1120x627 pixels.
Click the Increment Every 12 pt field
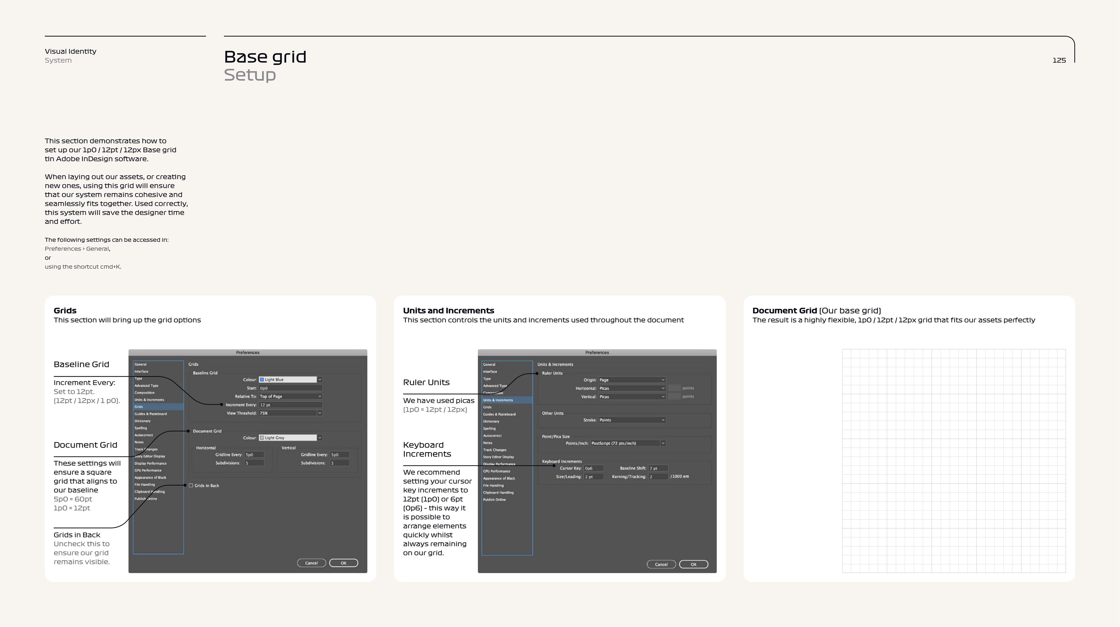tap(290, 405)
